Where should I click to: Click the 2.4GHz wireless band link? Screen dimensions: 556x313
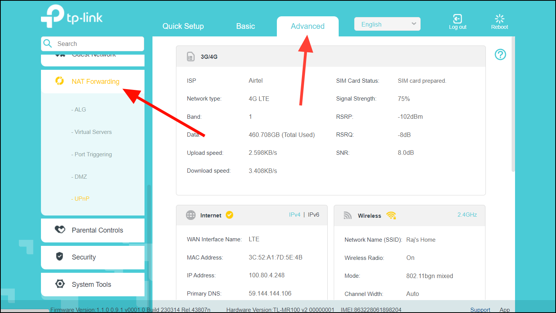click(x=467, y=215)
